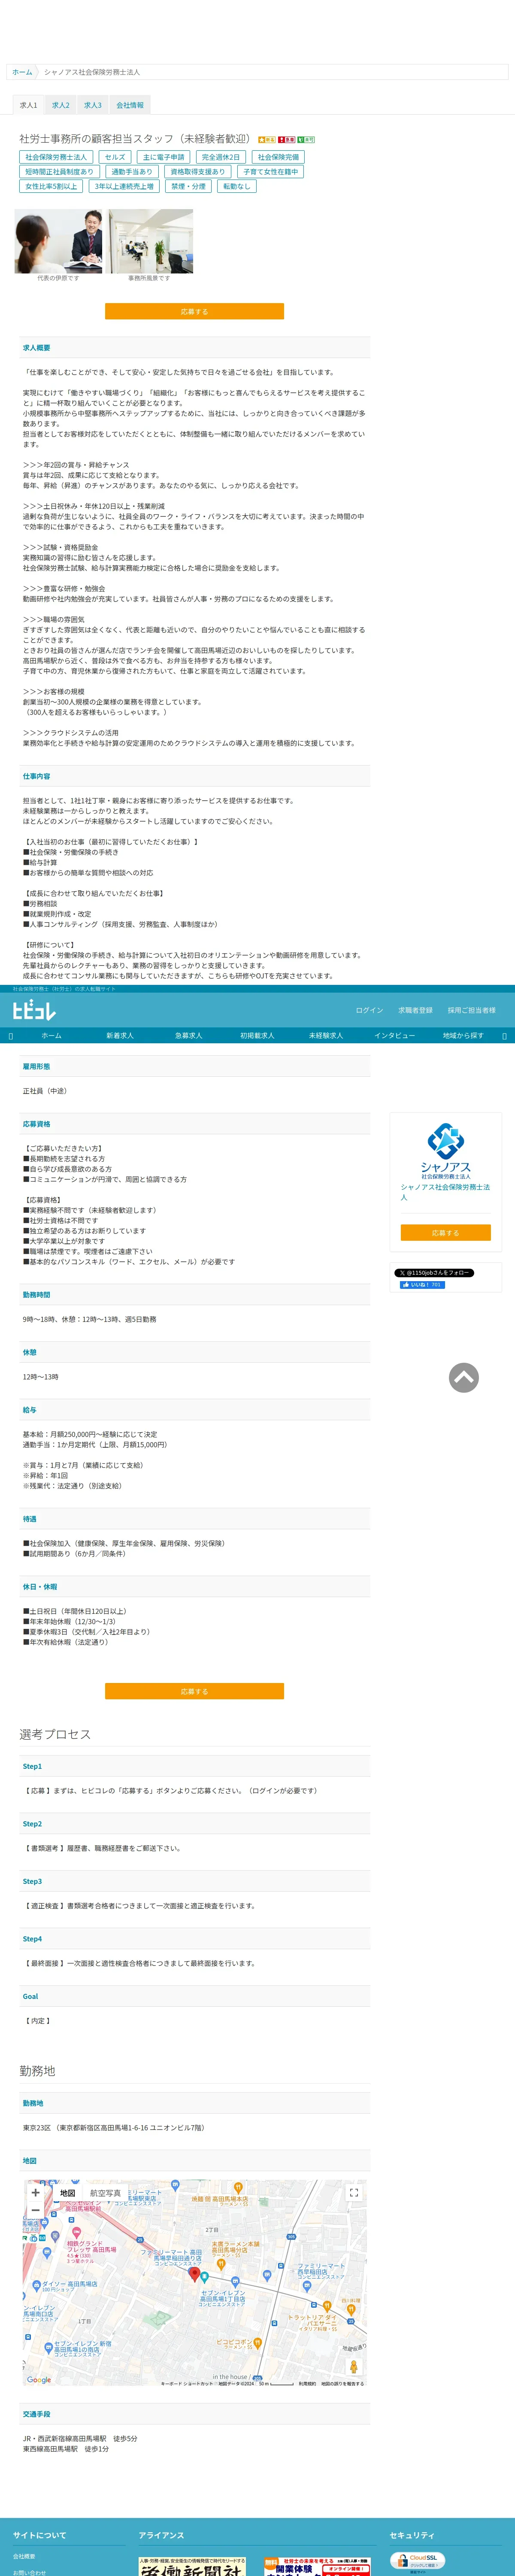The image size is (515, 2576).
Task: Click the Facebook いいね! button
Action: 422,1285
